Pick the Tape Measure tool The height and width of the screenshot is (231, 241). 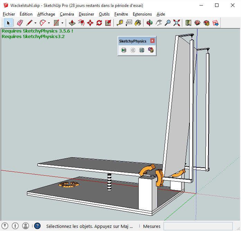120,23
